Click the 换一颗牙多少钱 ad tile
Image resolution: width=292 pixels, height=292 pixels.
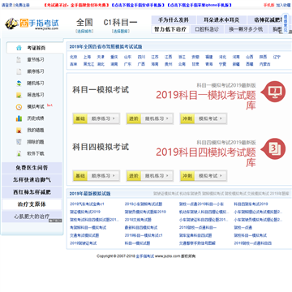tap(246, 29)
